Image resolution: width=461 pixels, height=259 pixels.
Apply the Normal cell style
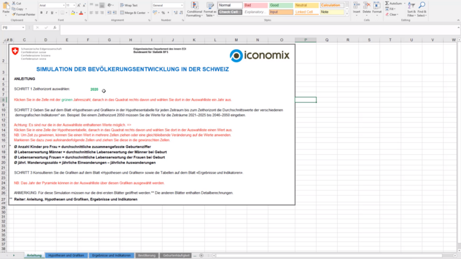pos(230,5)
